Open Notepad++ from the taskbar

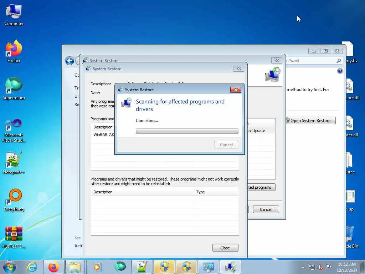142,267
